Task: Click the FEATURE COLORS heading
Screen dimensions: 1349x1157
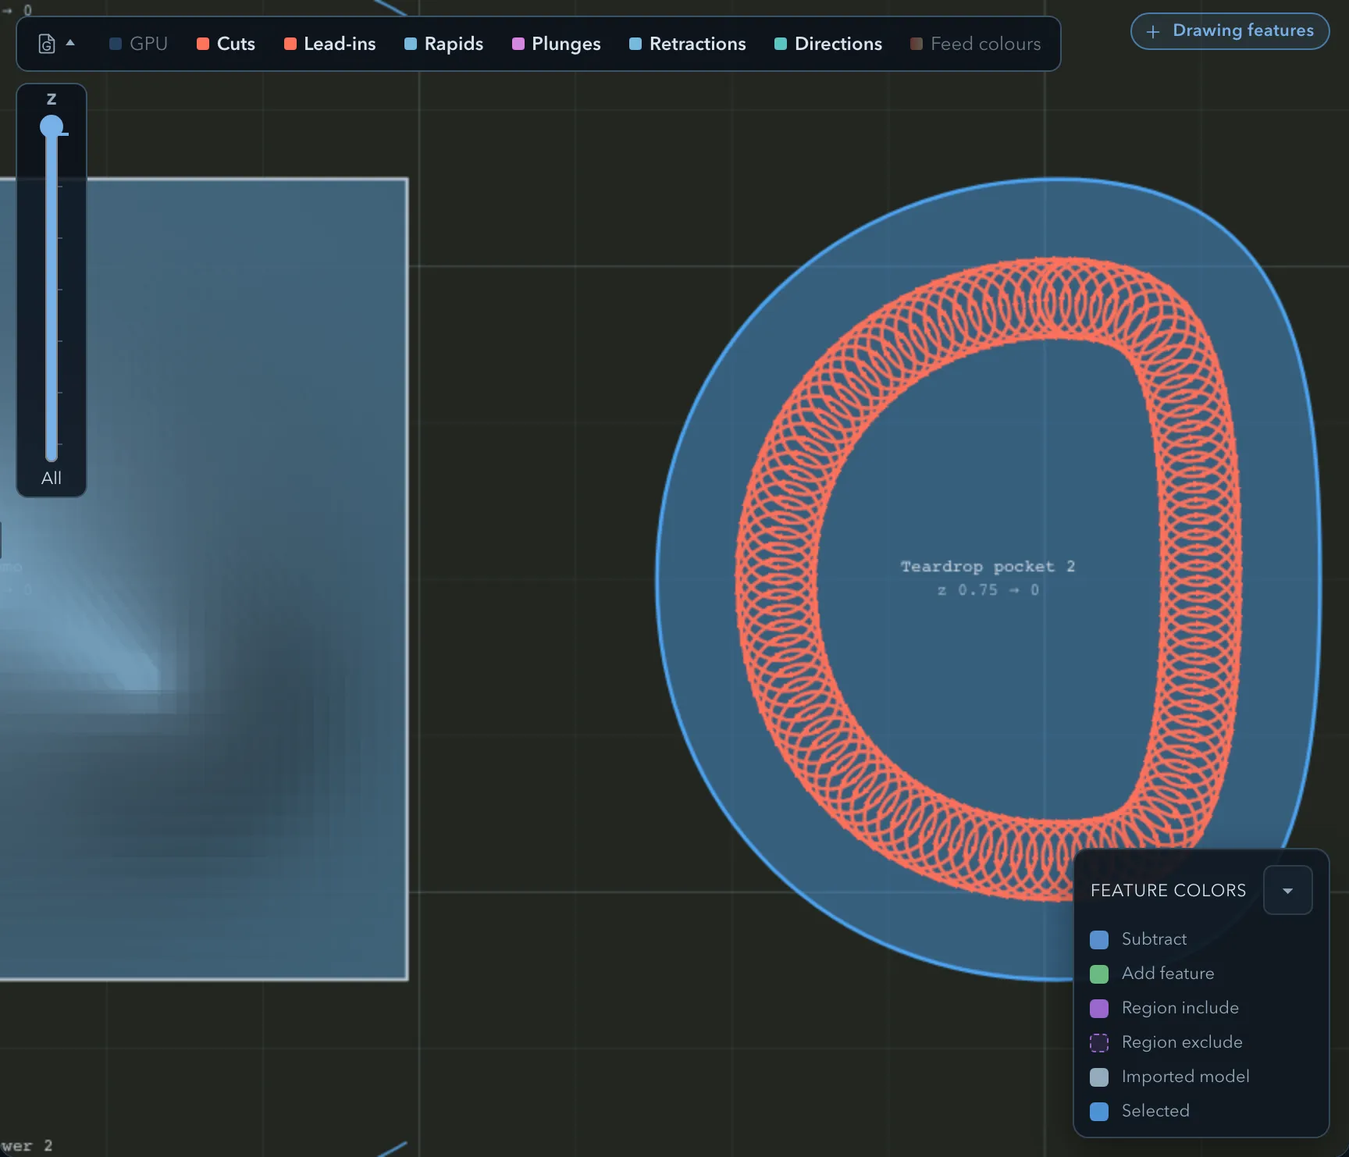Action: point(1168,890)
